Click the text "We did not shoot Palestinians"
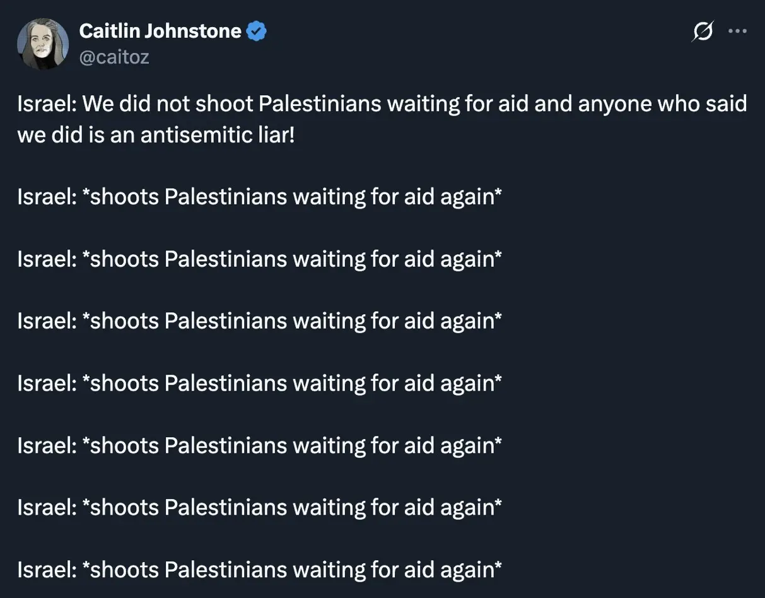Screen dimensions: 765x598 pyautogui.click(x=231, y=104)
